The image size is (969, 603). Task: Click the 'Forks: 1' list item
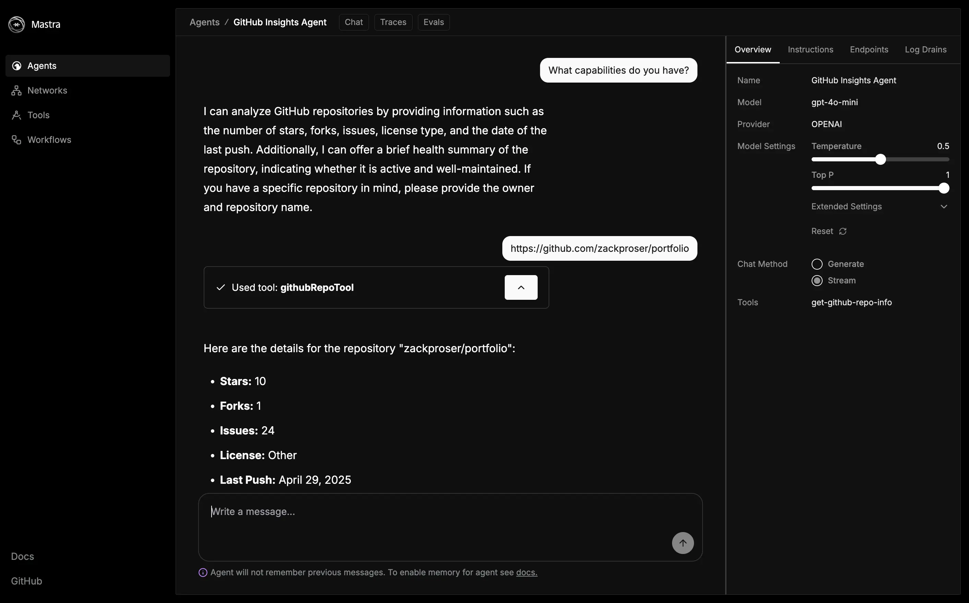(240, 406)
